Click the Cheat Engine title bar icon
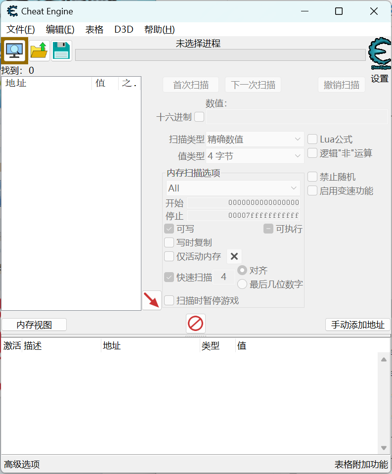 point(12,11)
